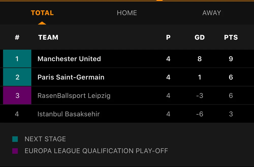The height and width of the screenshot is (167, 254).
Task: Click the teal NEXT STAGE legend square
Action: pos(15,139)
